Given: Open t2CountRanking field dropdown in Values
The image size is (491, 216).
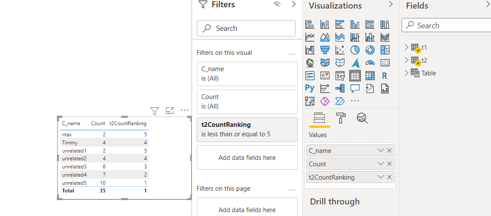Looking at the screenshot, I should tap(381, 177).
